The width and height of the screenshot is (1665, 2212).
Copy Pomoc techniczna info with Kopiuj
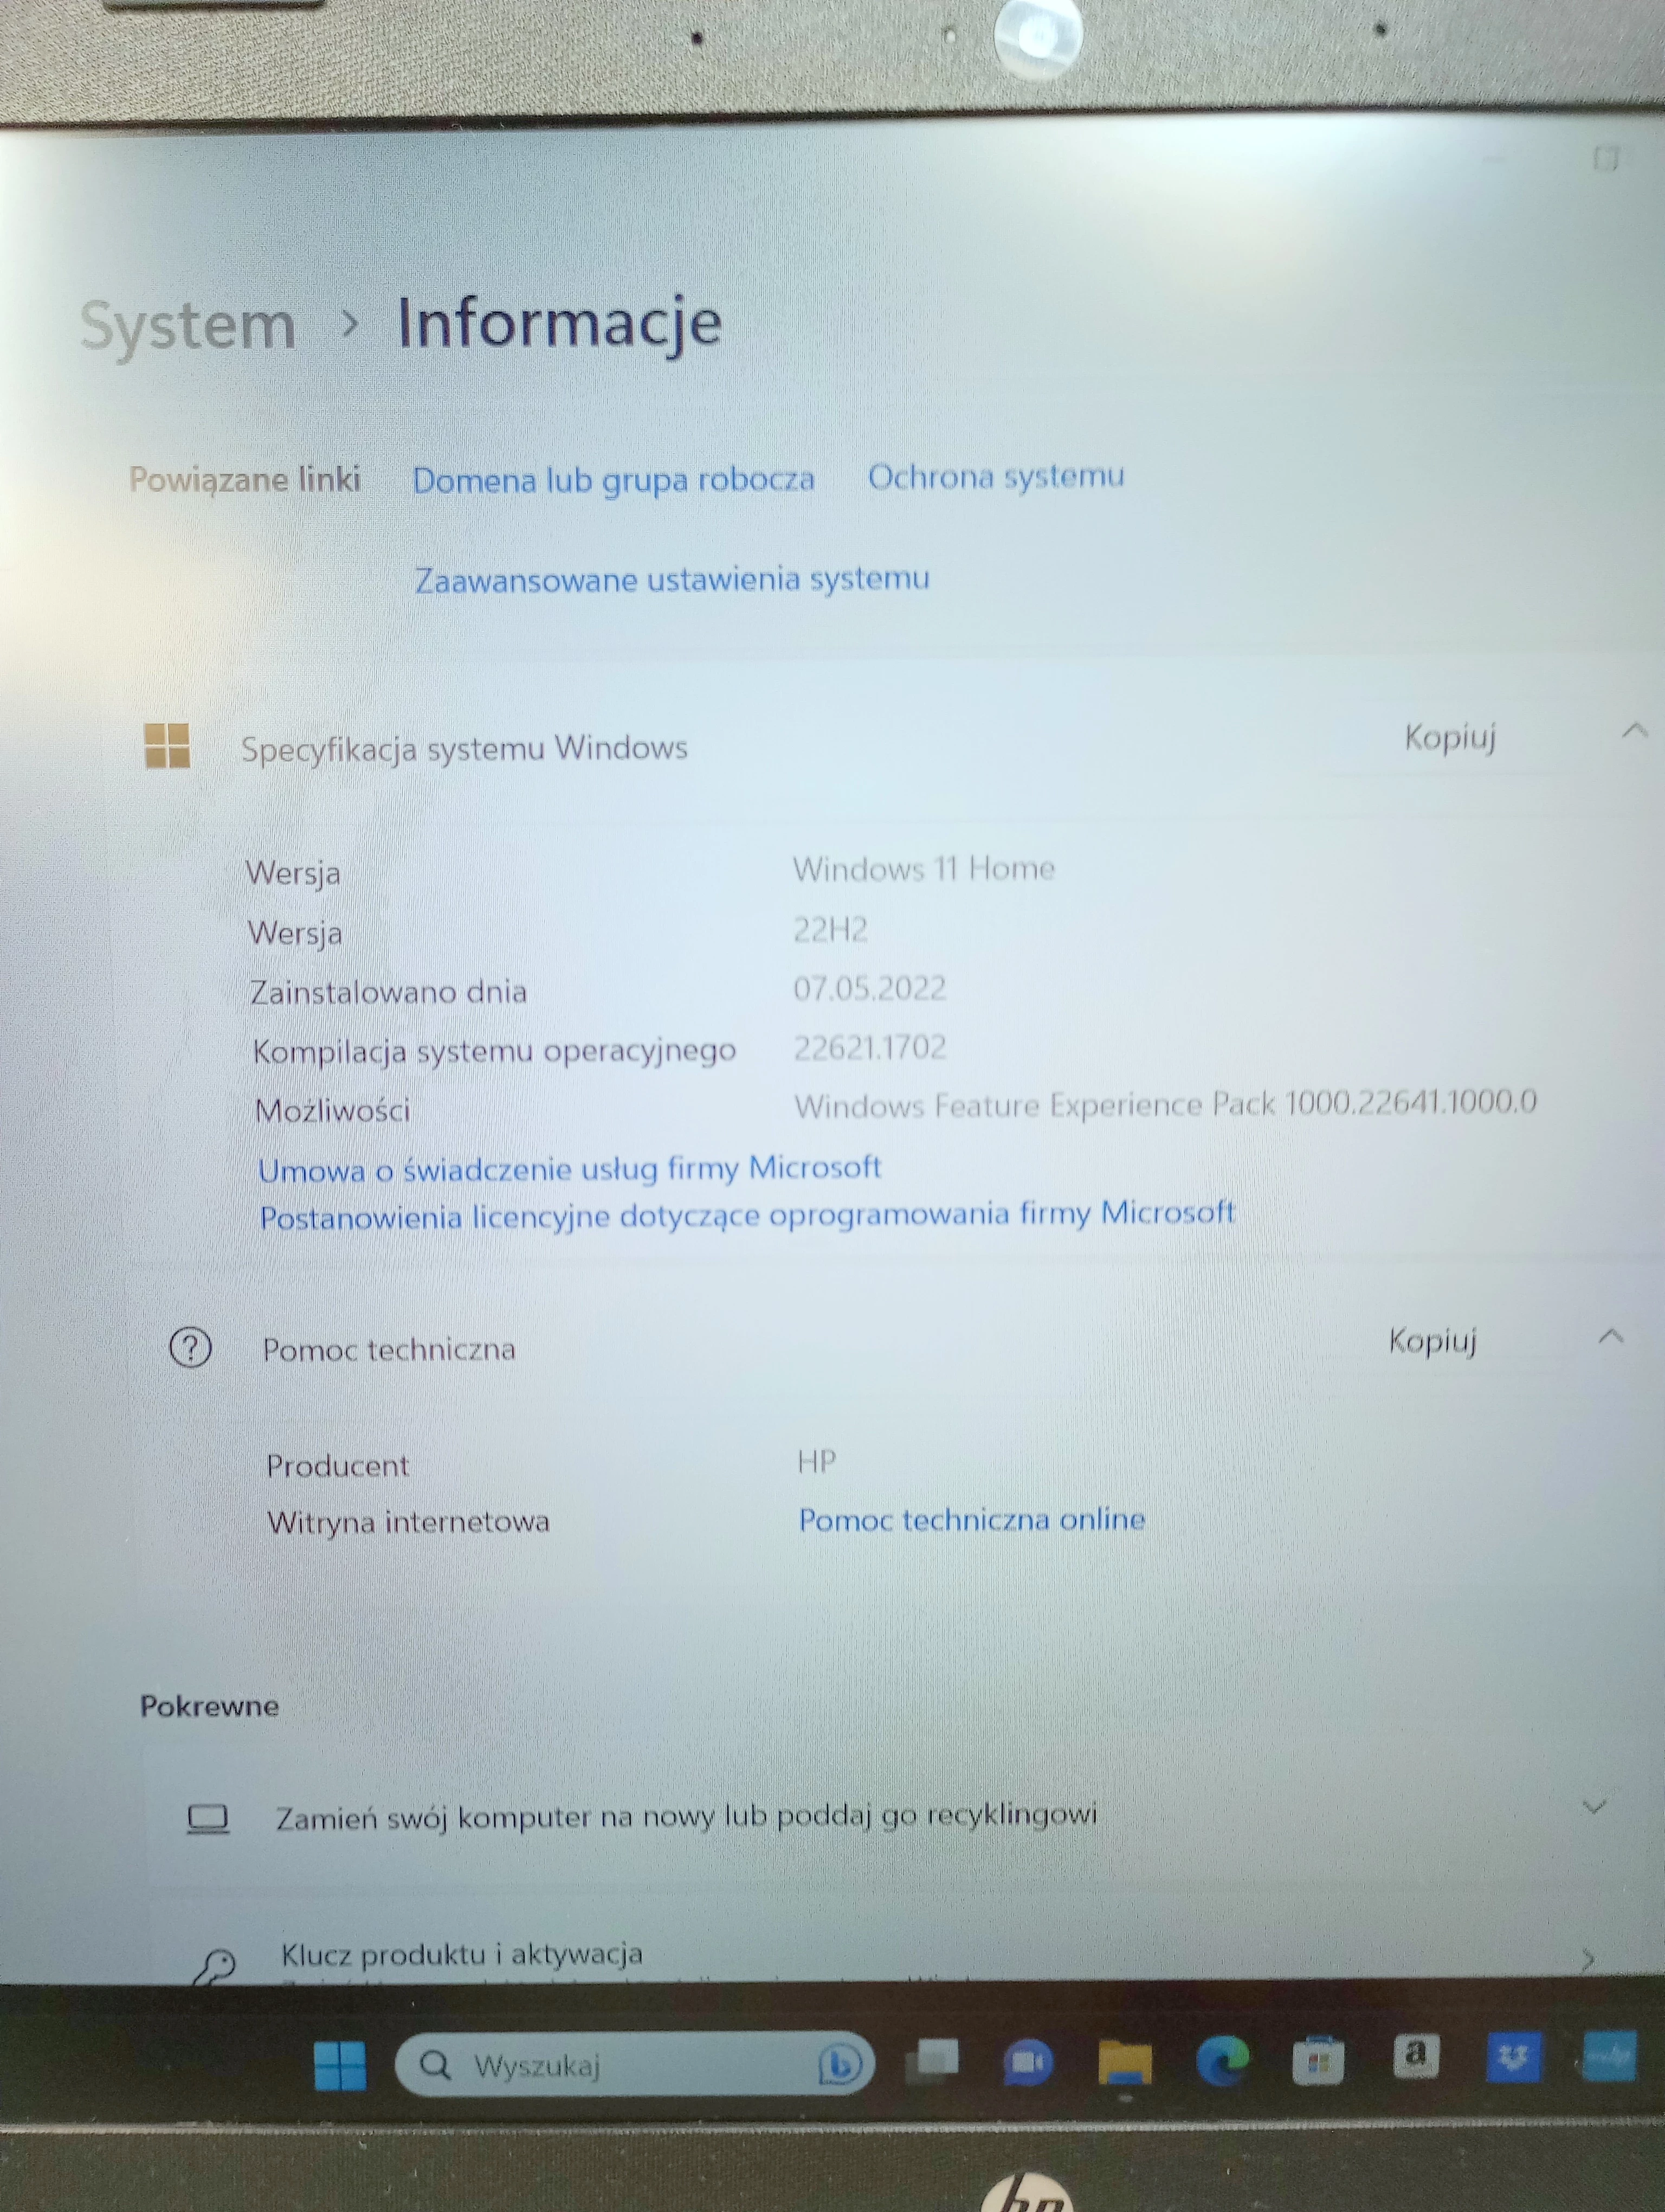1432,1341
